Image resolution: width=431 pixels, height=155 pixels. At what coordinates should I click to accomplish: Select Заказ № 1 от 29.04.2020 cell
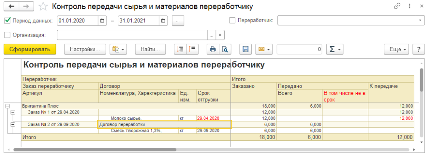click(x=60, y=112)
